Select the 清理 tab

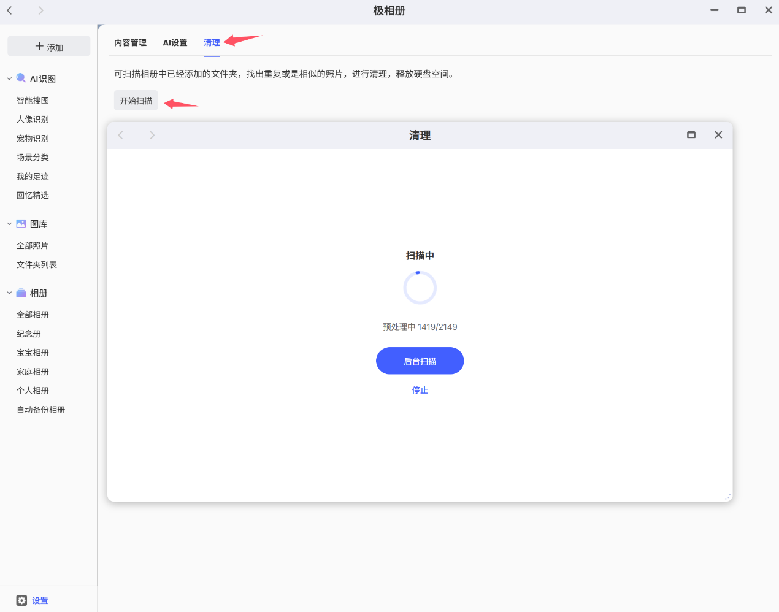212,42
